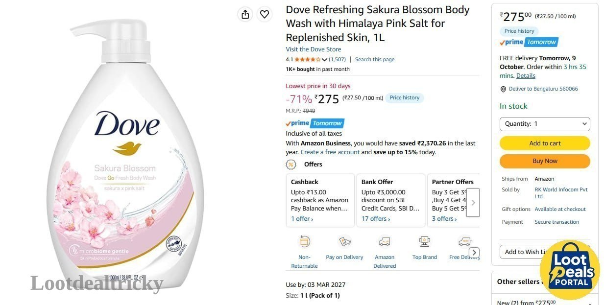605x305 pixels.
Task: Open the Cashback offer card
Action: coord(320,200)
